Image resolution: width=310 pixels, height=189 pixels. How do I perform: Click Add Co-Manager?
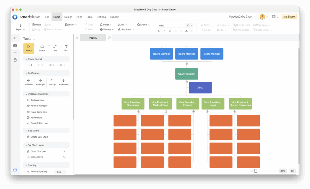click(37, 106)
